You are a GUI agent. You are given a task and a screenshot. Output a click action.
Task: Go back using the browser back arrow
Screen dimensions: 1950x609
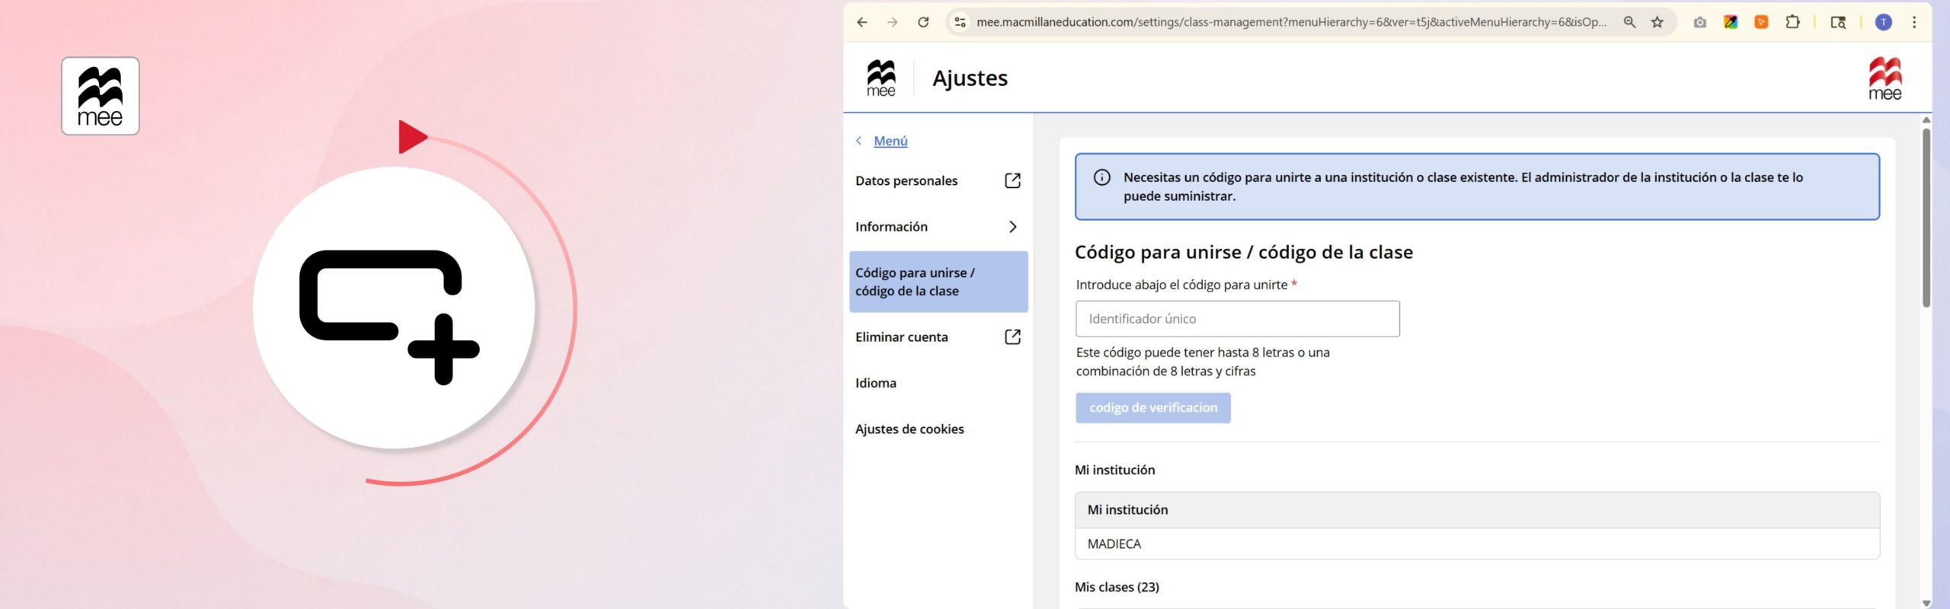(862, 22)
